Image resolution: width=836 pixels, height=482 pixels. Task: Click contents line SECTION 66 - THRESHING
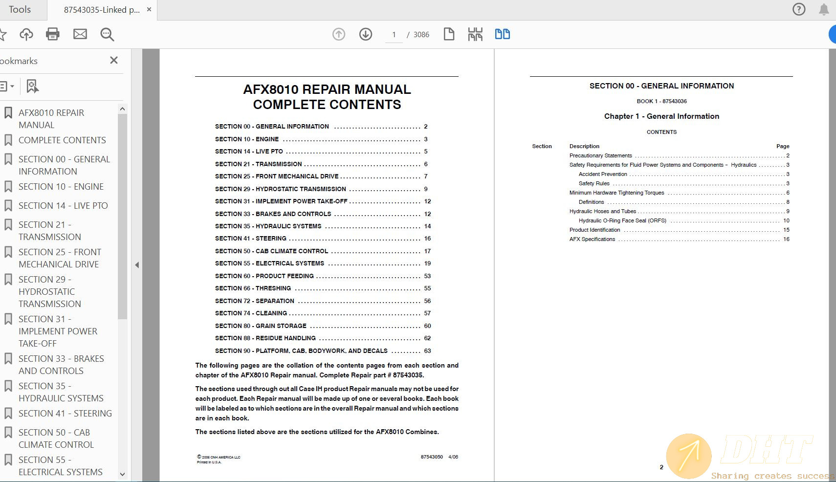click(x=323, y=288)
